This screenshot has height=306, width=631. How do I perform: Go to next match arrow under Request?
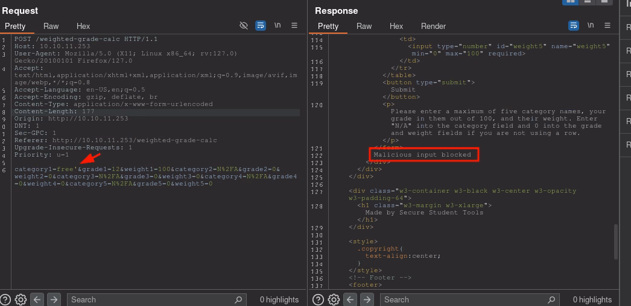tap(54, 299)
